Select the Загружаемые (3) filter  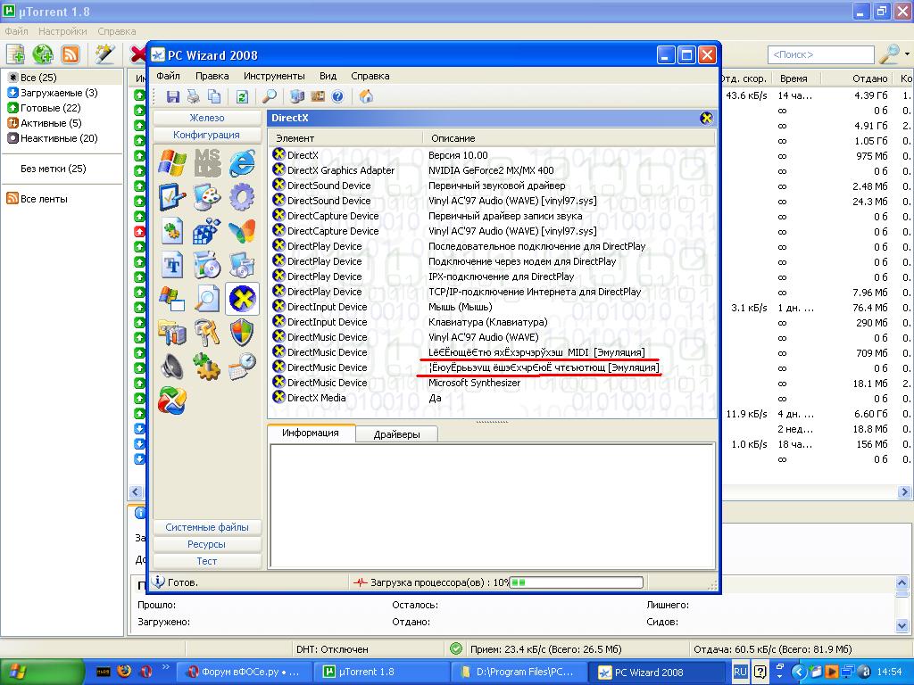pos(58,93)
